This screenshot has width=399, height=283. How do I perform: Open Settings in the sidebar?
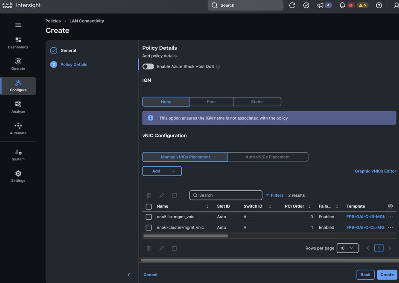click(x=18, y=177)
